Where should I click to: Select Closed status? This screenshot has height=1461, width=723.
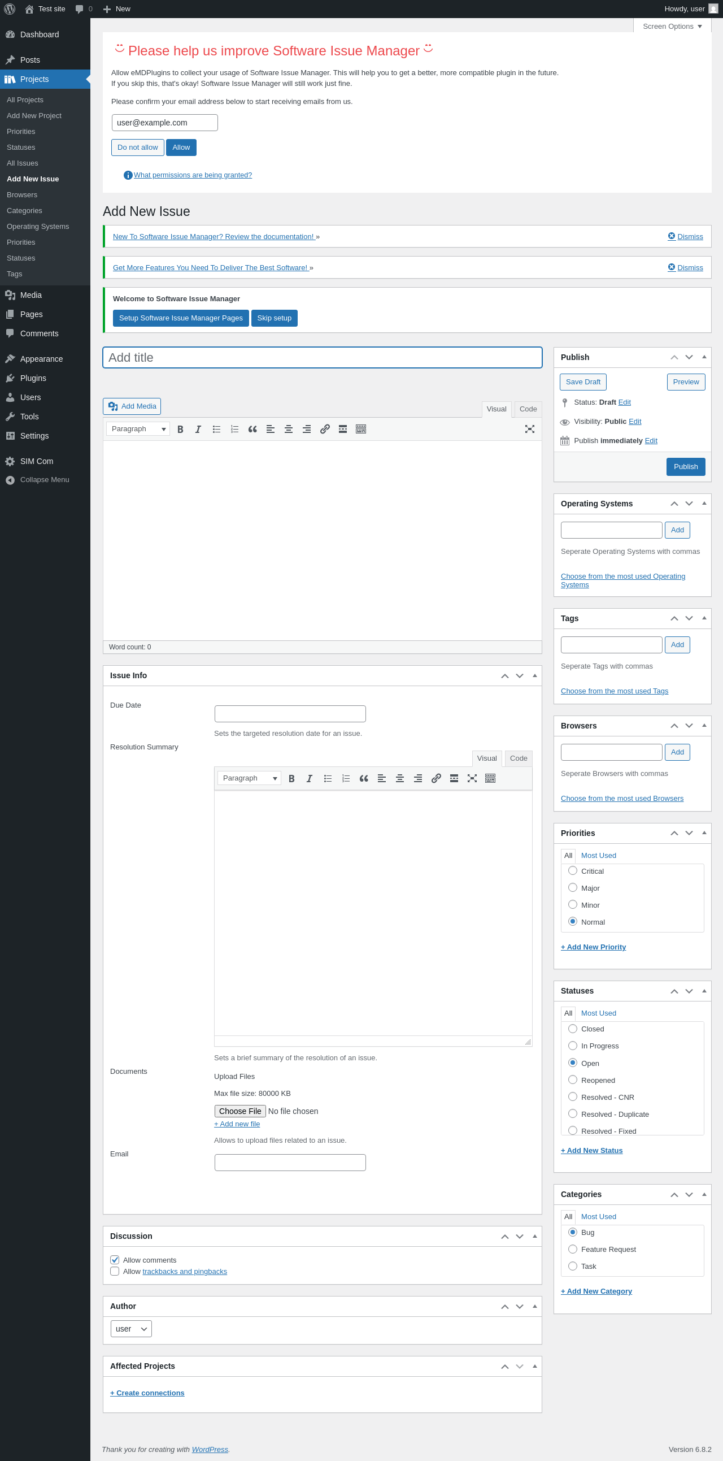(x=573, y=1029)
